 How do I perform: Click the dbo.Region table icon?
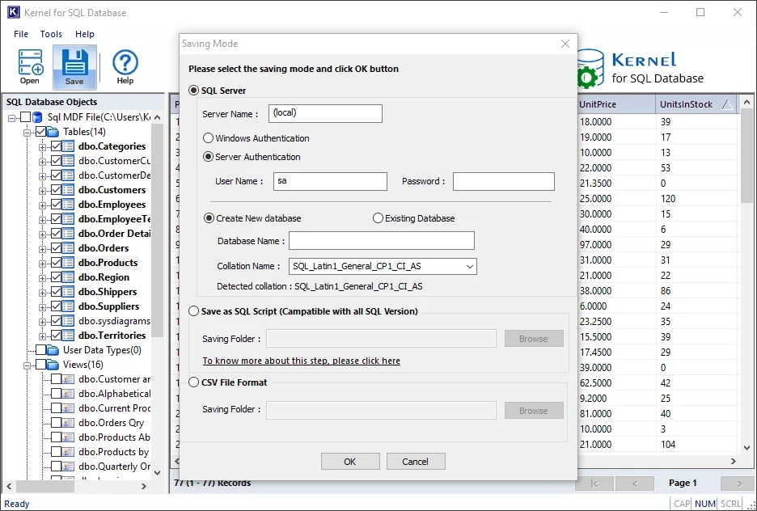(x=68, y=277)
